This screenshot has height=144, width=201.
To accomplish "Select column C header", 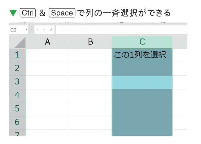I will pos(142,42).
